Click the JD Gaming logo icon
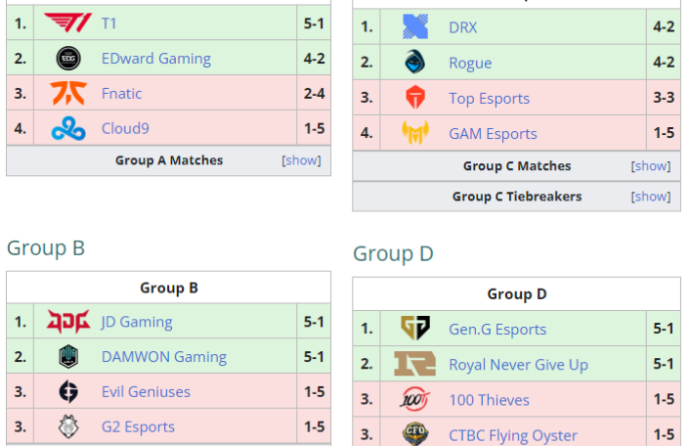690x446 pixels. pyautogui.click(x=68, y=322)
